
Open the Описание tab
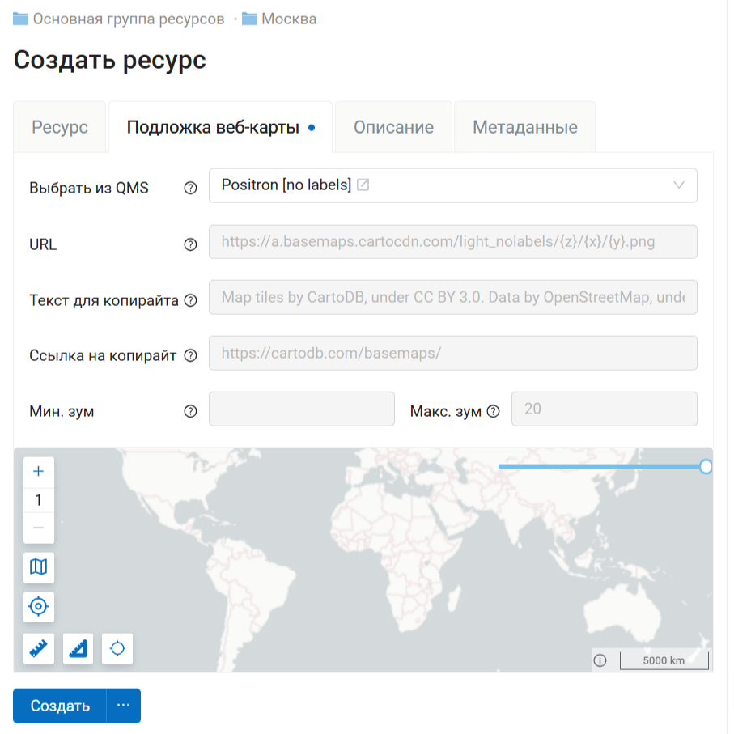coord(393,127)
